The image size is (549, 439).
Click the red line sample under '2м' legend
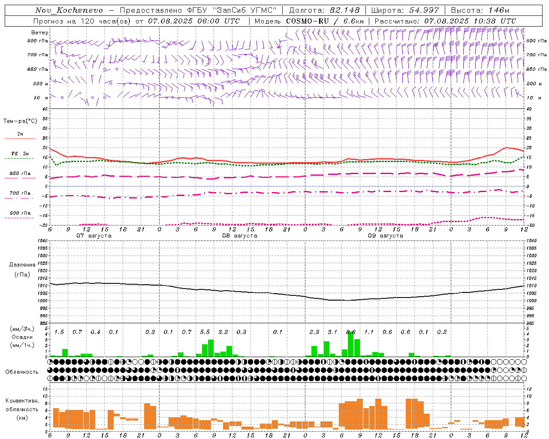pos(20,138)
